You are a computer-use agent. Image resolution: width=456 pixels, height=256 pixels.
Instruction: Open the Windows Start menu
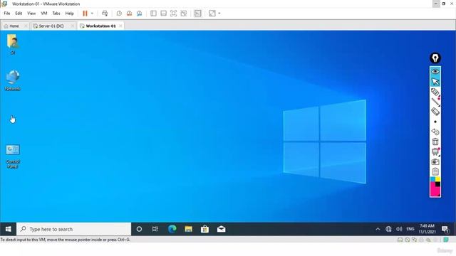(x=8, y=229)
